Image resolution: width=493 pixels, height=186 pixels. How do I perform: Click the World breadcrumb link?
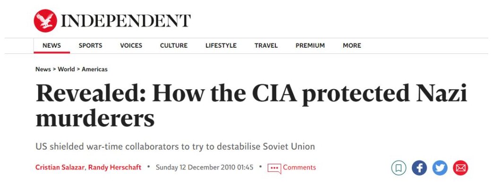(x=66, y=69)
